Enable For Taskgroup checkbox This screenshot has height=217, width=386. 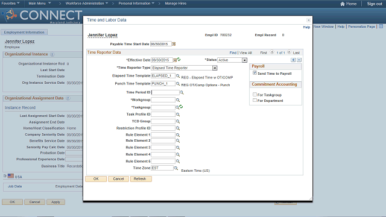[255, 94]
